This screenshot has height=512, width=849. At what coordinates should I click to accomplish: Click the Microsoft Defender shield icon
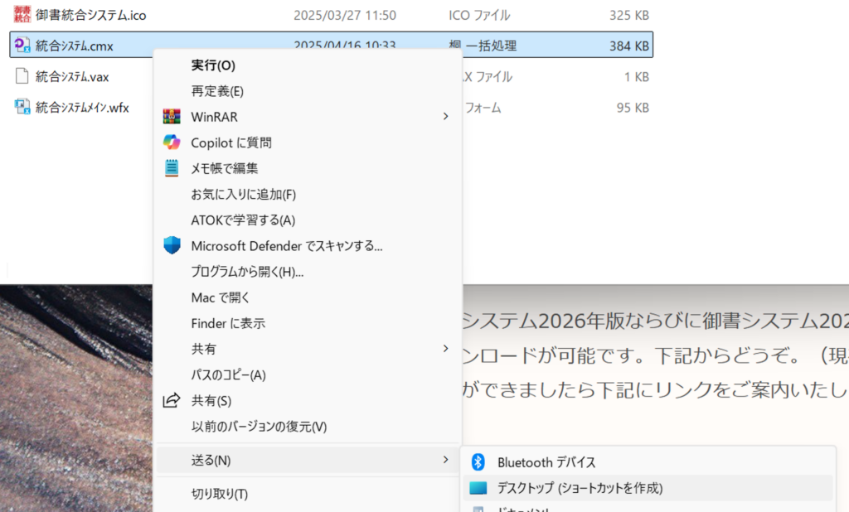pyautogui.click(x=172, y=245)
